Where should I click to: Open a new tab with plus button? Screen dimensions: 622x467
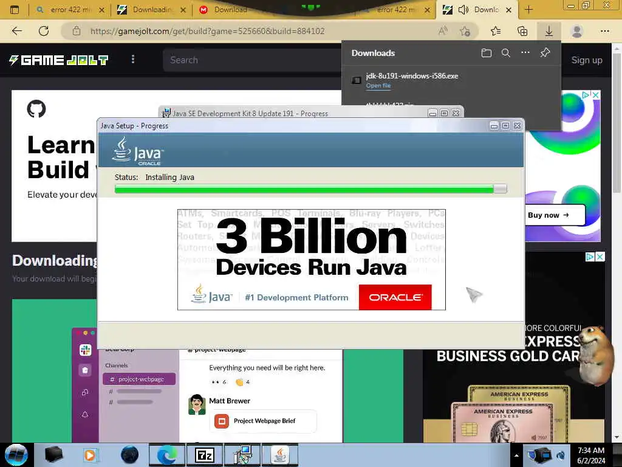pyautogui.click(x=529, y=10)
